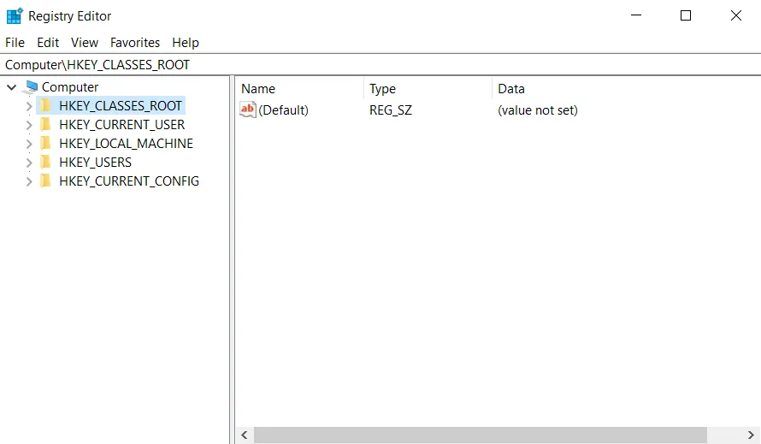
Task: Expand the HKEY_CURRENT_CONFIG key
Action: pos(29,181)
